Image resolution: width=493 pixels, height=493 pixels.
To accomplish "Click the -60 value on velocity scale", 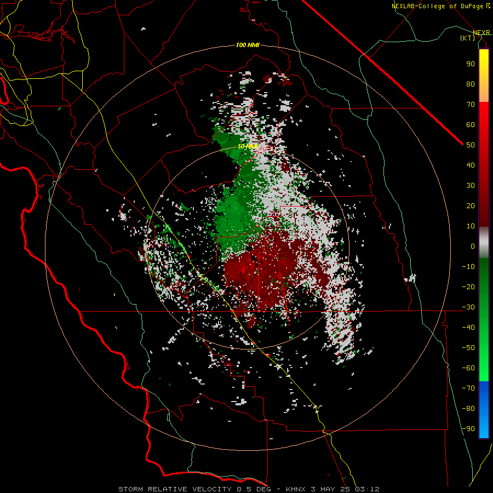I will coord(468,368).
